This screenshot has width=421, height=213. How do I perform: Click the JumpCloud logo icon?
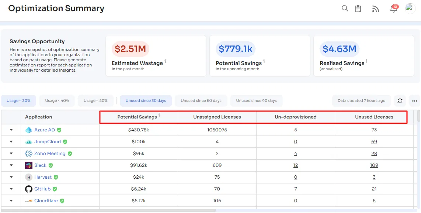[29, 142]
